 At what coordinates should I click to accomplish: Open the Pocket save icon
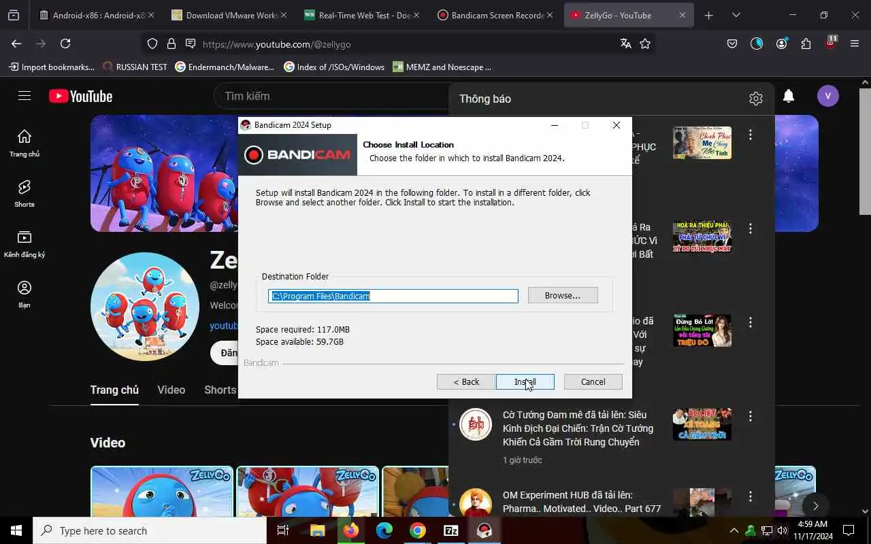point(732,44)
